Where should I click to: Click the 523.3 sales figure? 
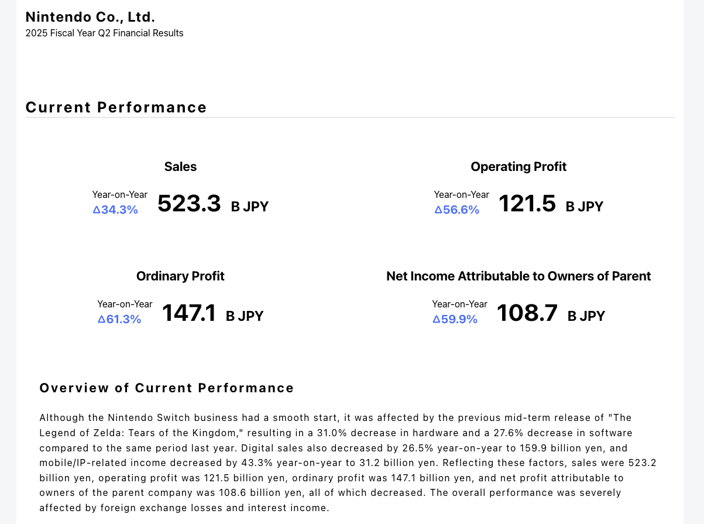click(189, 204)
